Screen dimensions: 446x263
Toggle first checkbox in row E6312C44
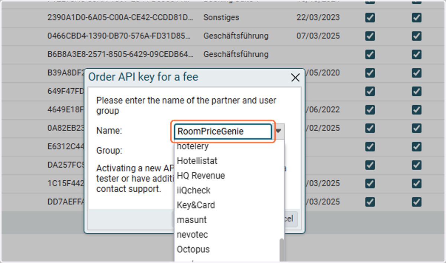[370, 147]
